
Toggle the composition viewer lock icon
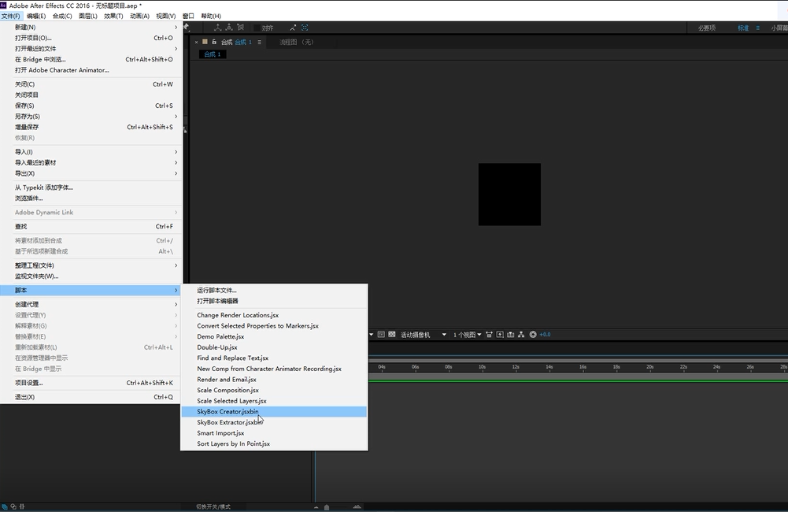(x=214, y=42)
